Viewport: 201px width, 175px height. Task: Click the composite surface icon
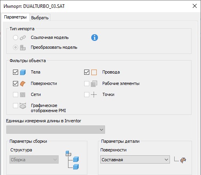click(x=183, y=160)
